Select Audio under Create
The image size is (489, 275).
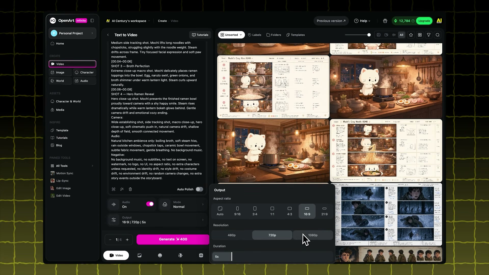click(85, 81)
